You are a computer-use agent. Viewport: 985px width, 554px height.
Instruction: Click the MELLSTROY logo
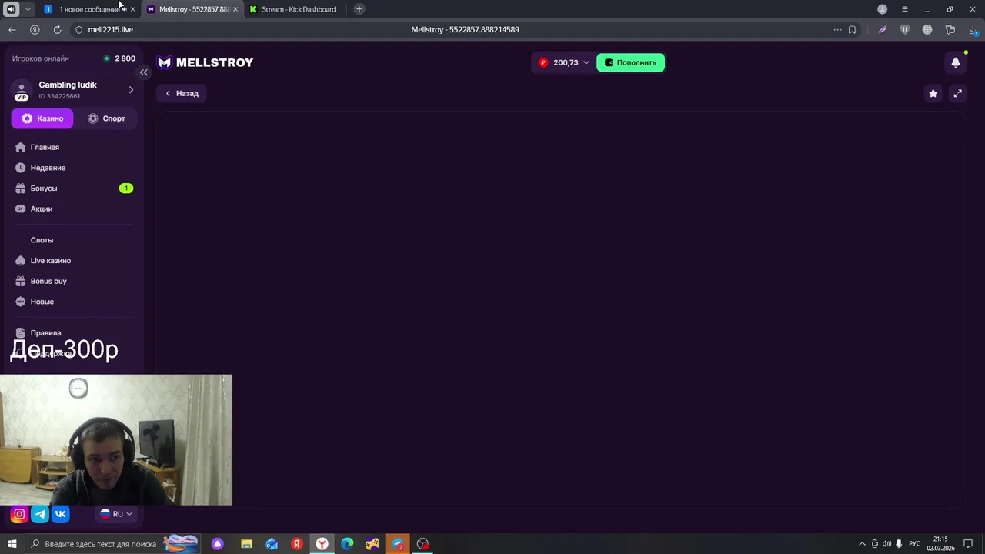click(205, 62)
